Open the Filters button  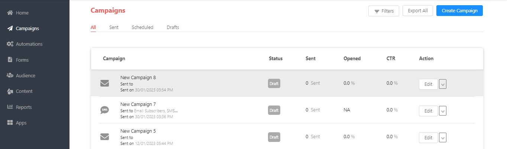384,11
